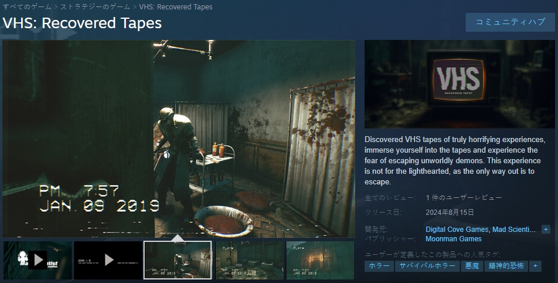Open the Moonman Games publisher link
The width and height of the screenshot is (558, 283).
pos(453,239)
